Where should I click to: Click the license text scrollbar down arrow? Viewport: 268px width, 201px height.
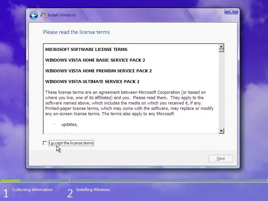(221, 131)
